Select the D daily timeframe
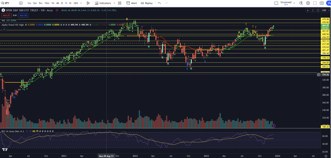This screenshot has height=158, width=331. [62, 3]
